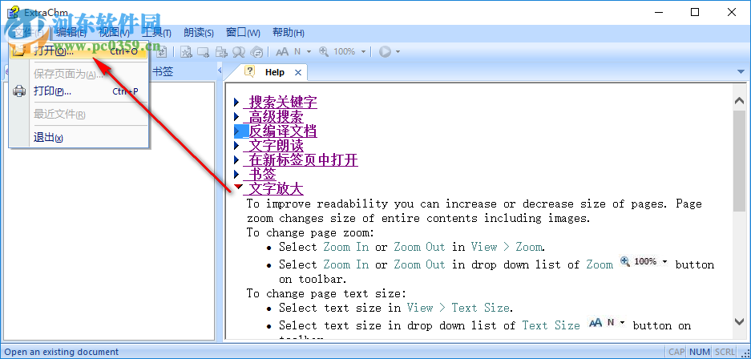Click the 'Text Size' link before AA image

coord(551,325)
